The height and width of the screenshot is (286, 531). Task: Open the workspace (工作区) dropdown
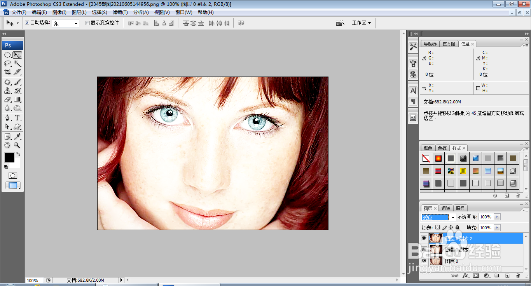coord(362,23)
